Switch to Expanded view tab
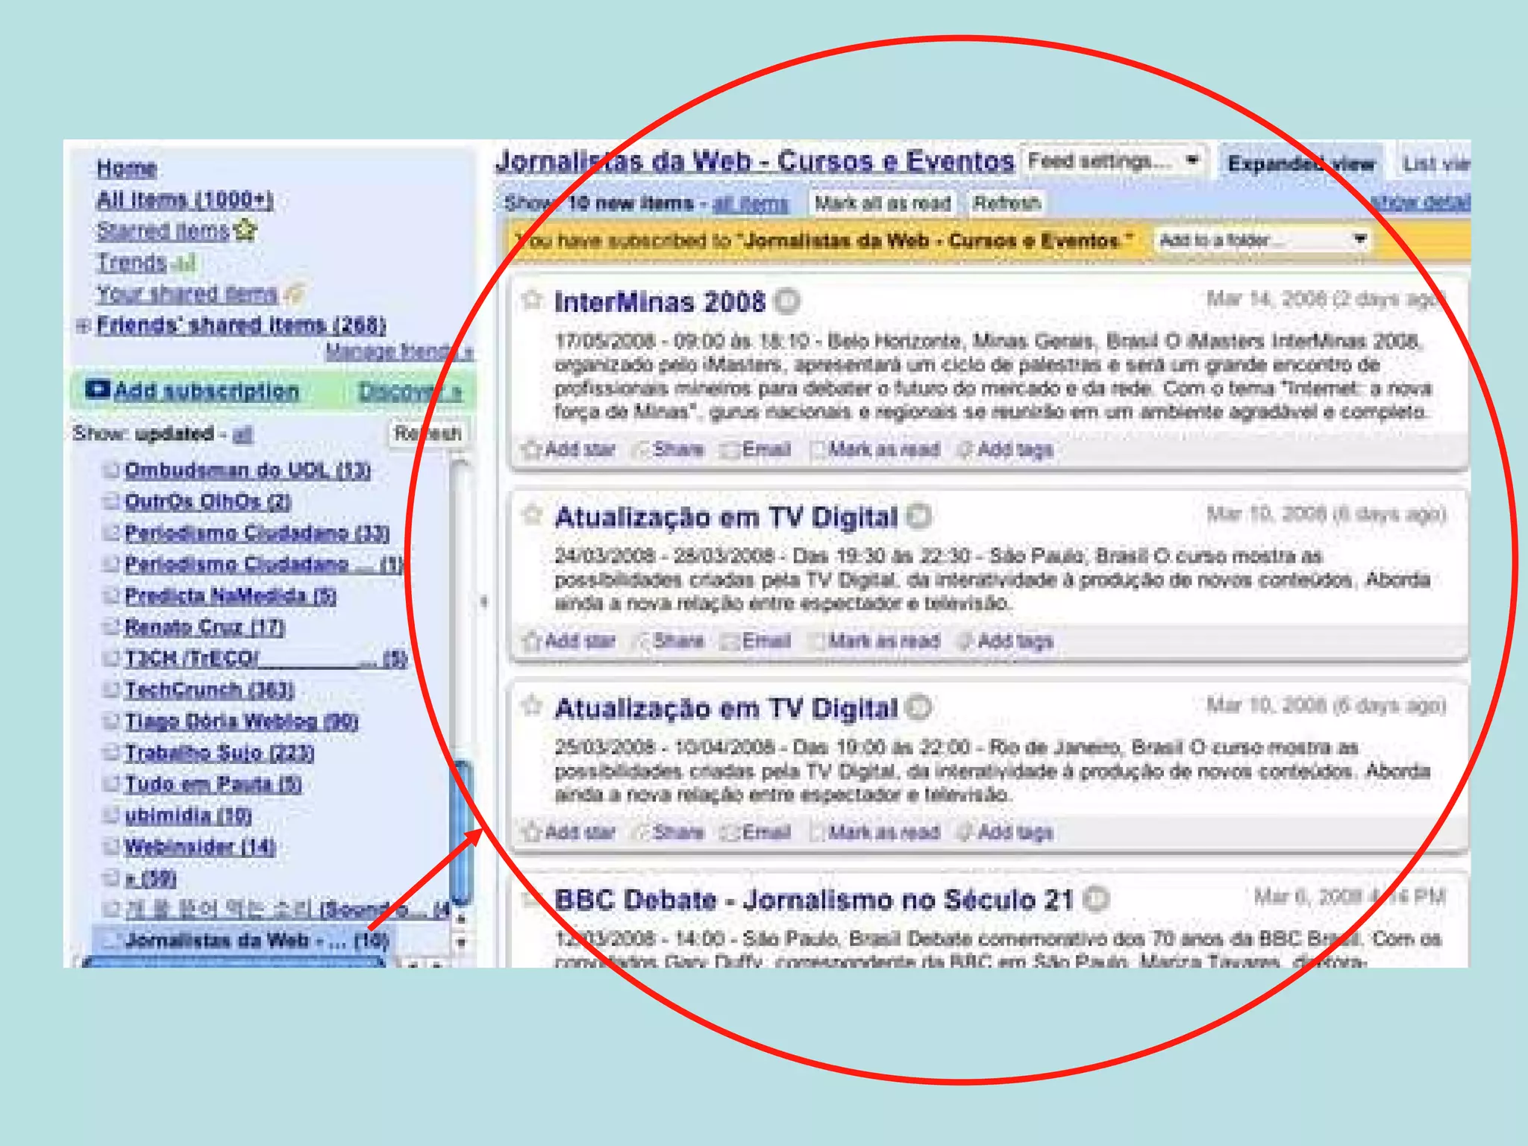This screenshot has width=1528, height=1146. (1300, 163)
